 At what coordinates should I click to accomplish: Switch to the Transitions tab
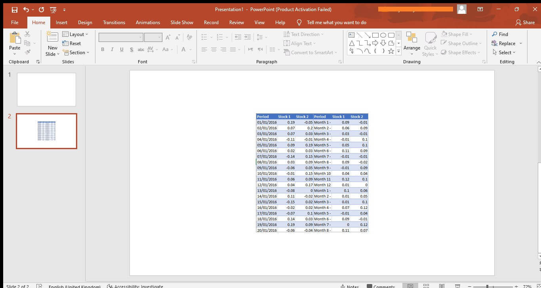(x=114, y=23)
